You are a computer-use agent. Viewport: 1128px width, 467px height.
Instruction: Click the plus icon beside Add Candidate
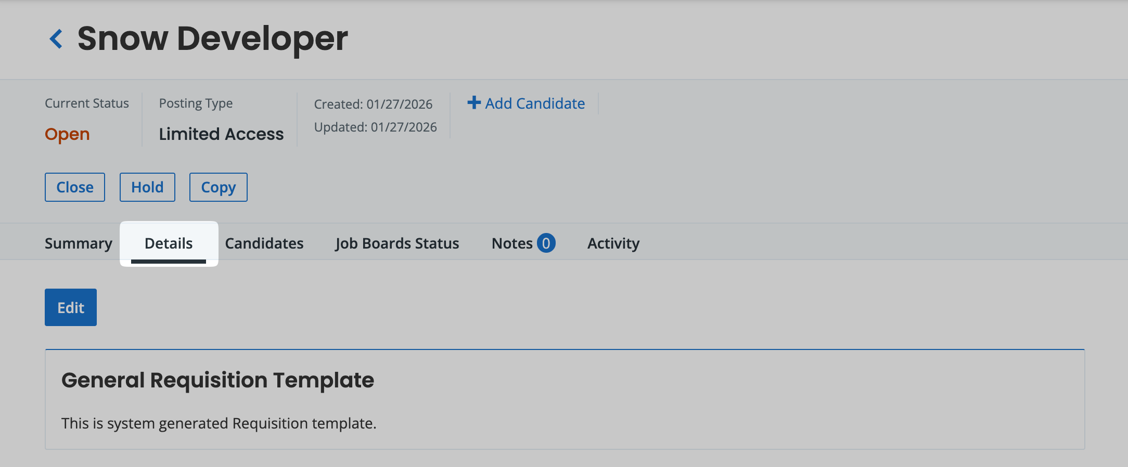(x=473, y=102)
